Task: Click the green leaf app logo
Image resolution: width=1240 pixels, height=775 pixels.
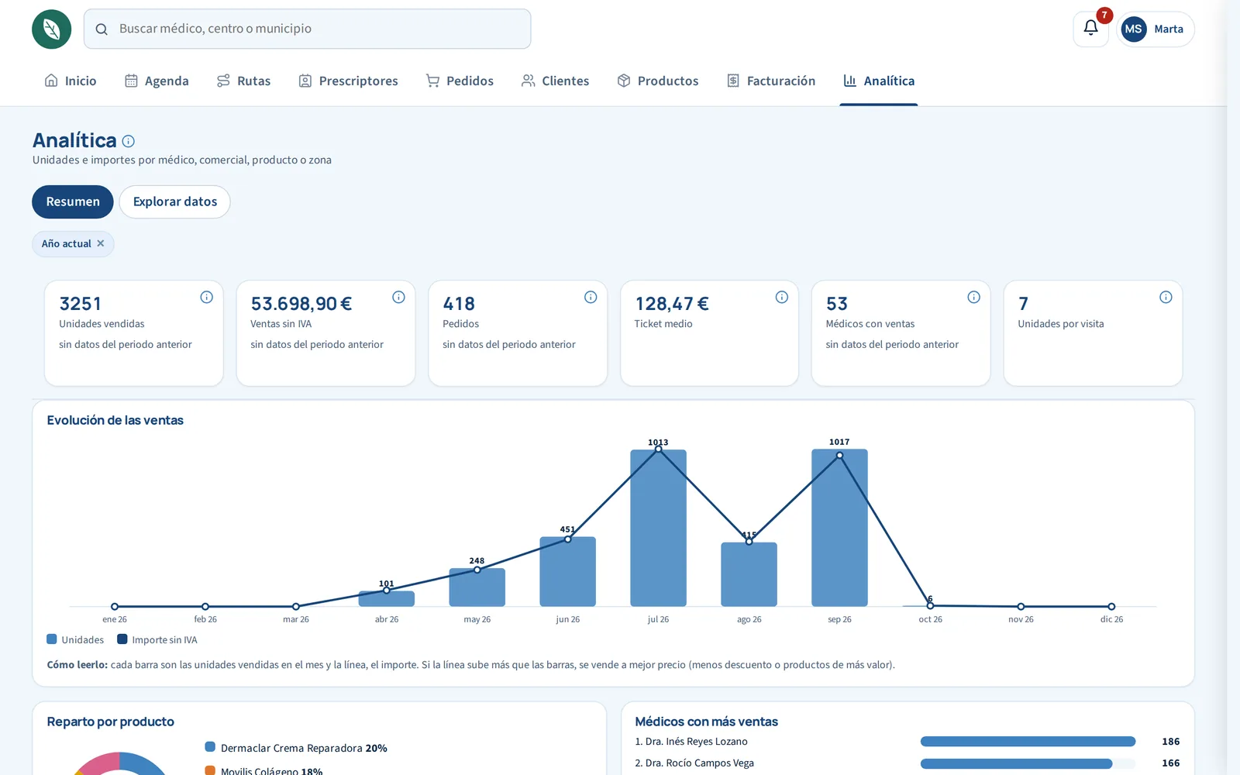Action: coord(51,29)
